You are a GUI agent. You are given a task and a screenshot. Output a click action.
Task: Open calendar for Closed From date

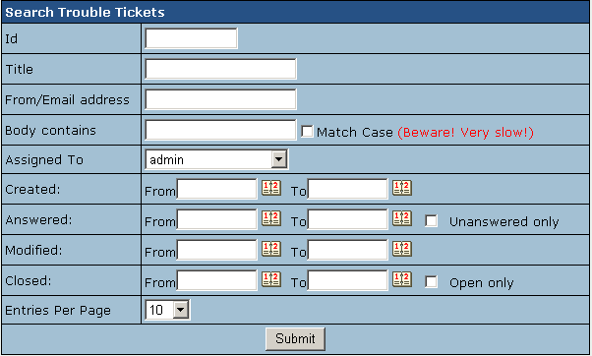click(x=271, y=279)
